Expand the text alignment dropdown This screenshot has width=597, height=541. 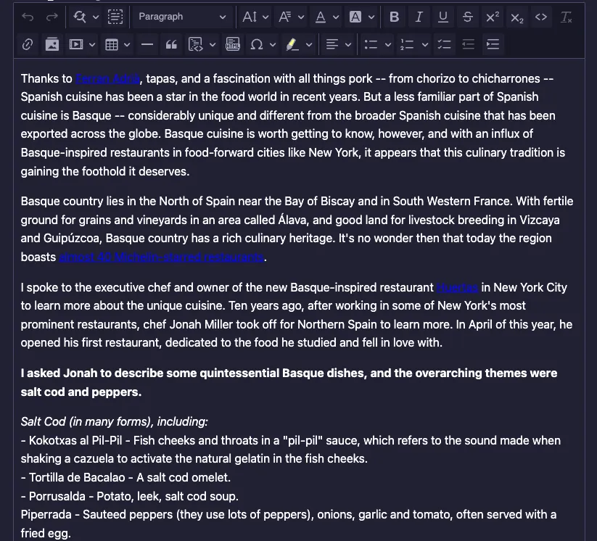pyautogui.click(x=338, y=44)
